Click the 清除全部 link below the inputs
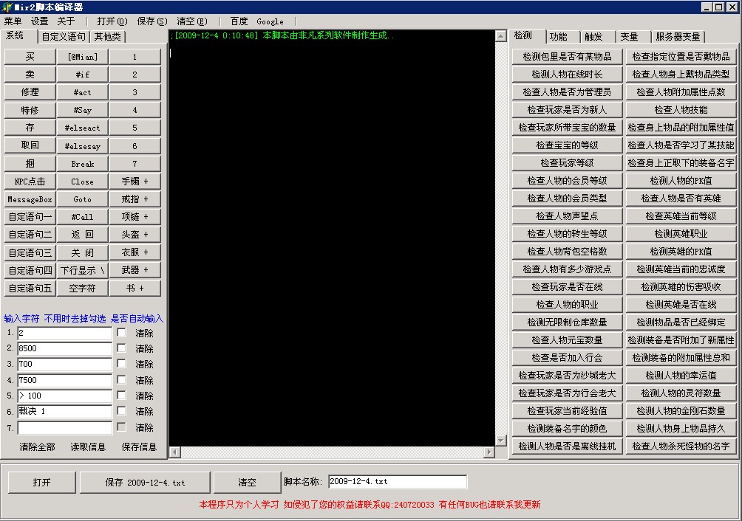The image size is (742, 521). [37, 446]
